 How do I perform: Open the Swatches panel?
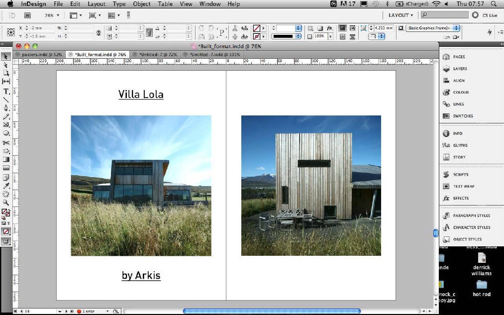click(x=462, y=116)
